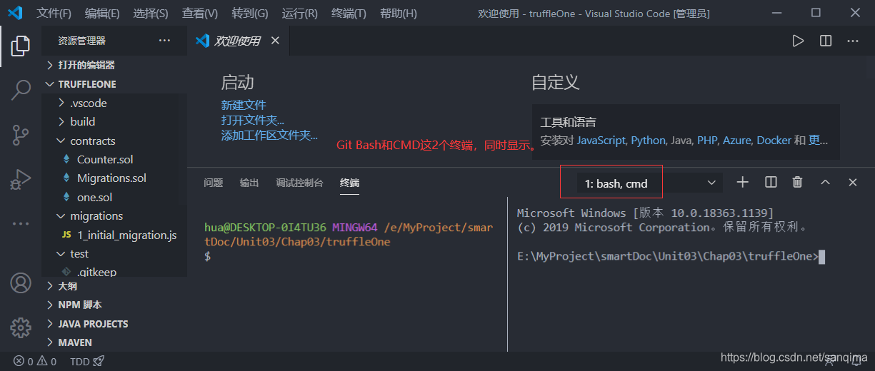
Task: Expand the MAVEN section
Action: 114,342
